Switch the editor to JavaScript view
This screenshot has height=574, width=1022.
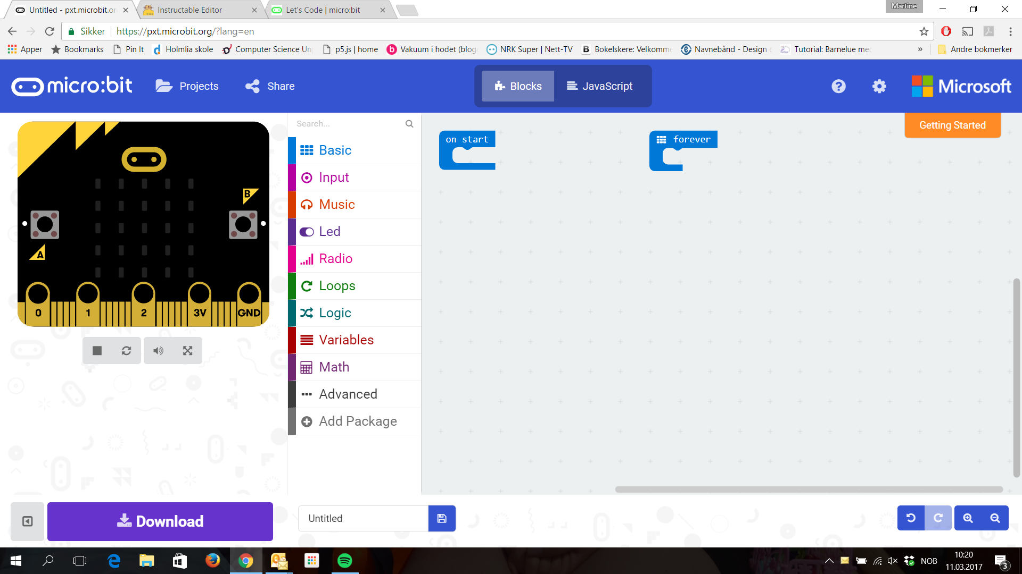(x=600, y=86)
